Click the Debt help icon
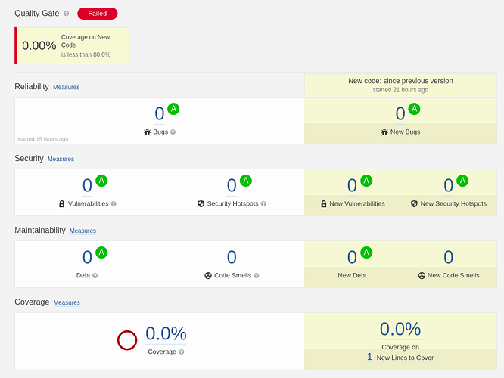504x378 pixels. pyautogui.click(x=95, y=276)
